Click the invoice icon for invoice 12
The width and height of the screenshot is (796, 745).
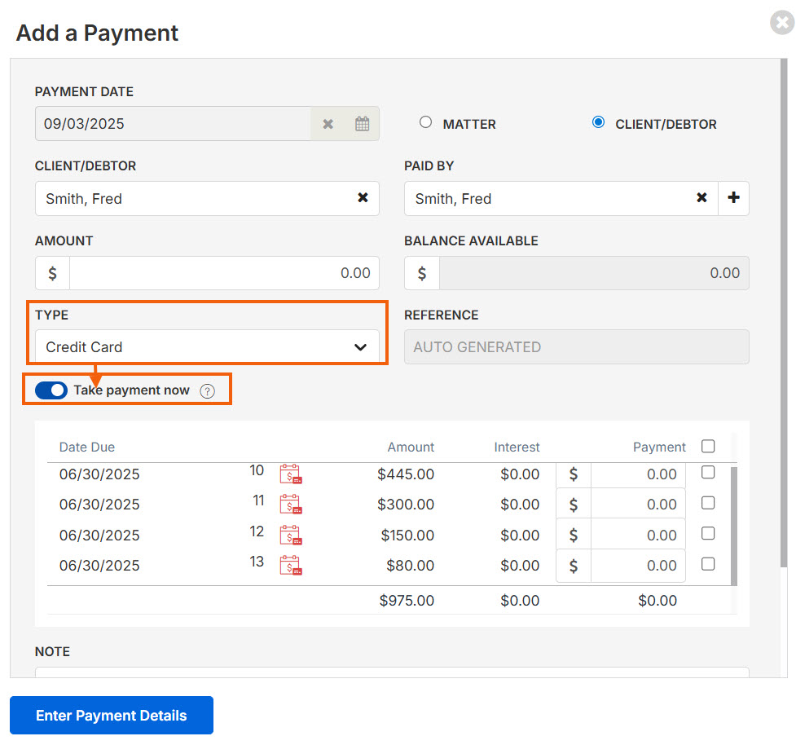[x=290, y=536]
